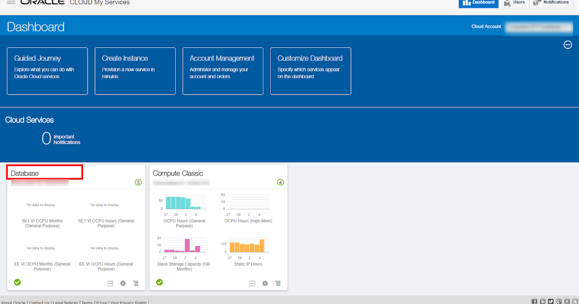
Task: Click the green status check icon on Compute Classic
Action: (159, 282)
